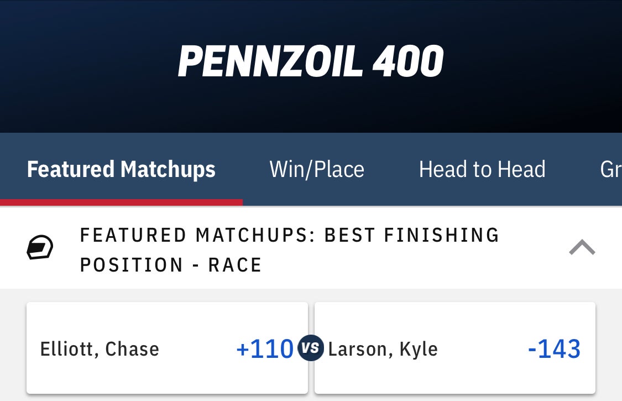Click the VS badge between drivers
The height and width of the screenshot is (401, 622).
310,348
